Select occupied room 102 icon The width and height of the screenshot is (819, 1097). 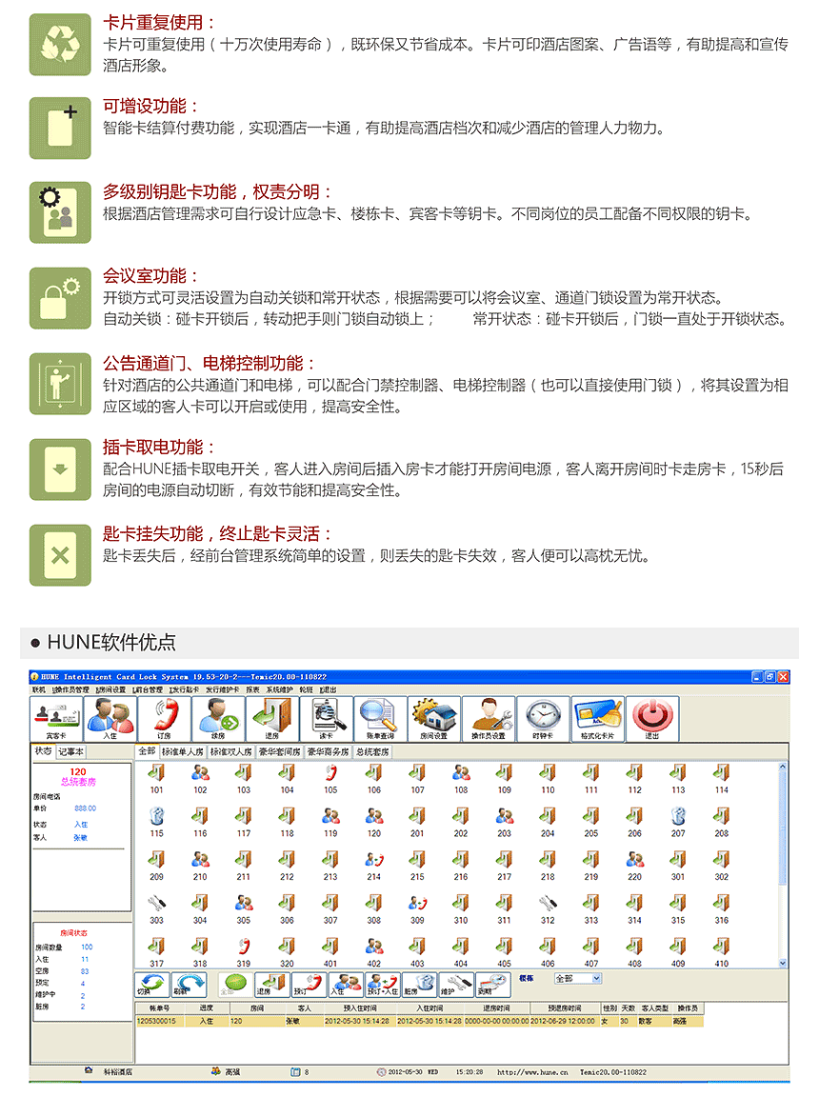pyautogui.click(x=200, y=772)
